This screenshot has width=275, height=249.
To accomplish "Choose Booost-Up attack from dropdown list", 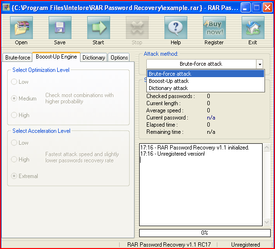I will (205, 81).
